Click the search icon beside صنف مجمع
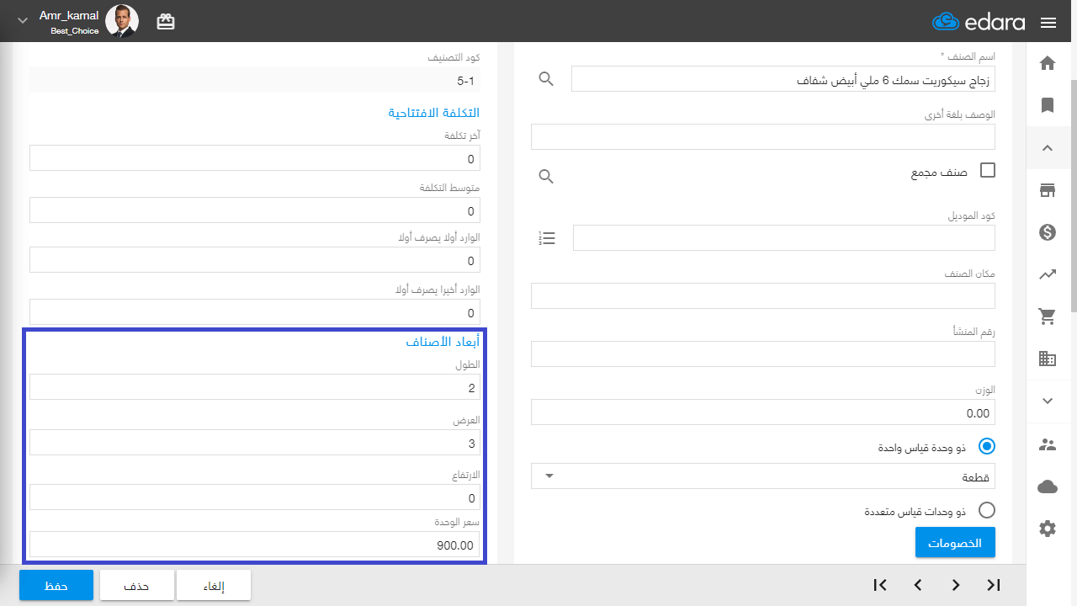1077x606 pixels. [546, 177]
